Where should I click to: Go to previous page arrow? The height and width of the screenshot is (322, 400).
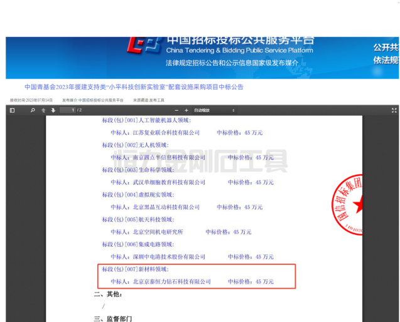point(43,110)
